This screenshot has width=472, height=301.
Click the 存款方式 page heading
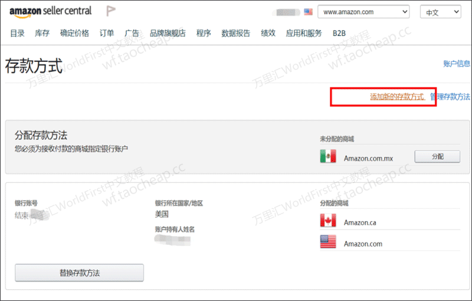34,66
